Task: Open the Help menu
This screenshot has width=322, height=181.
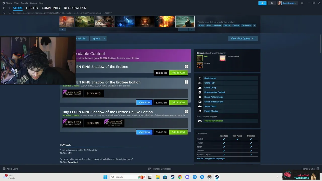Action: point(41,3)
